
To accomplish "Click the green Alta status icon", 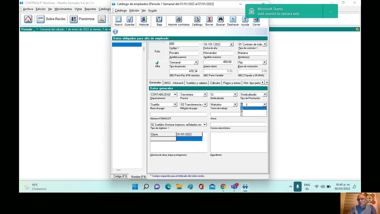I will click(157, 63).
